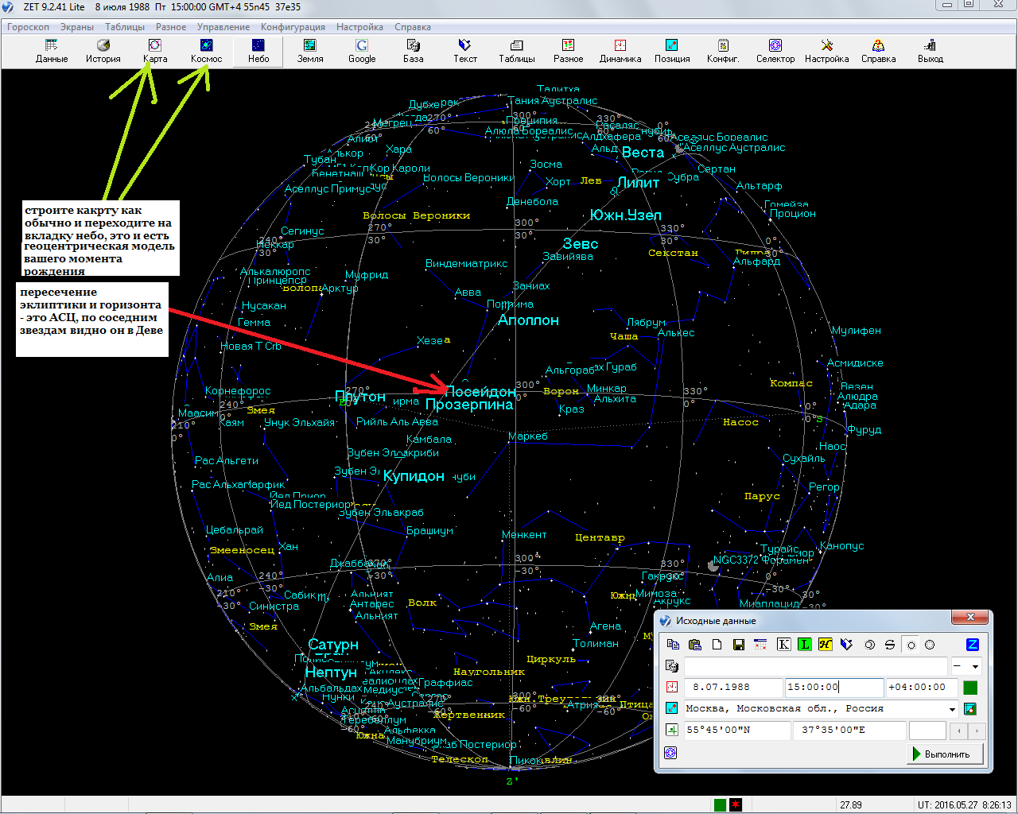The width and height of the screenshot is (1018, 814).
Task: Open the Конфигурация menu
Action: 293,27
